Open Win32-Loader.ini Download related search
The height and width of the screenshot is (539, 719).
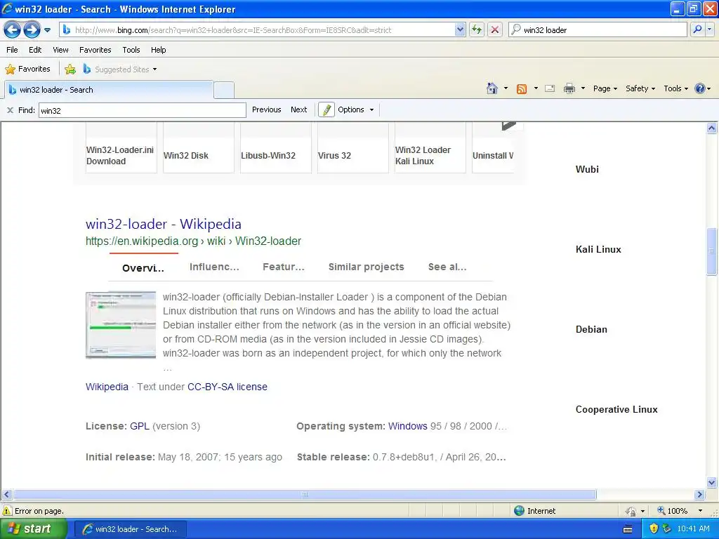coord(121,155)
